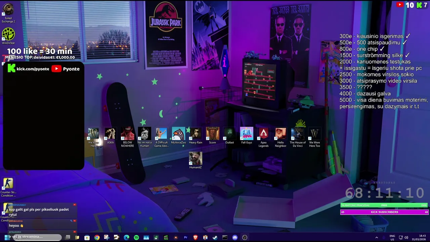Open OBS Studio from the taskbar
This screenshot has height=242, width=430.
(x=245, y=237)
